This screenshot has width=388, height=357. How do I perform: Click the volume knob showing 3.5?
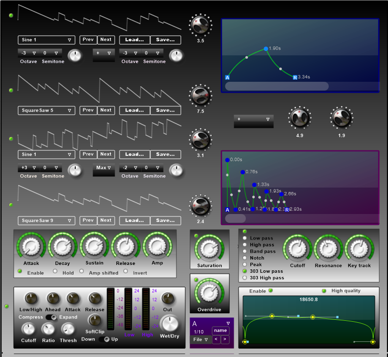pos(200,25)
